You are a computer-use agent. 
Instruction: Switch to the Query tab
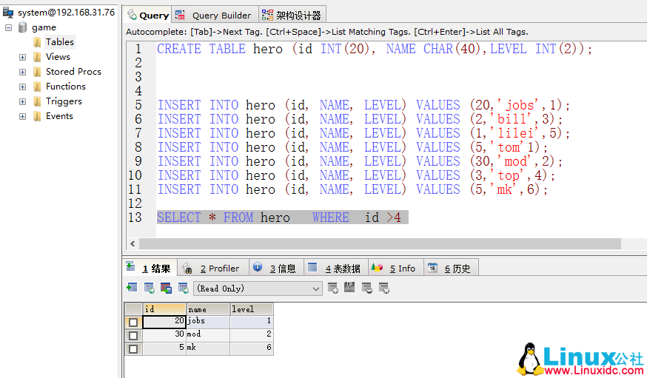148,16
